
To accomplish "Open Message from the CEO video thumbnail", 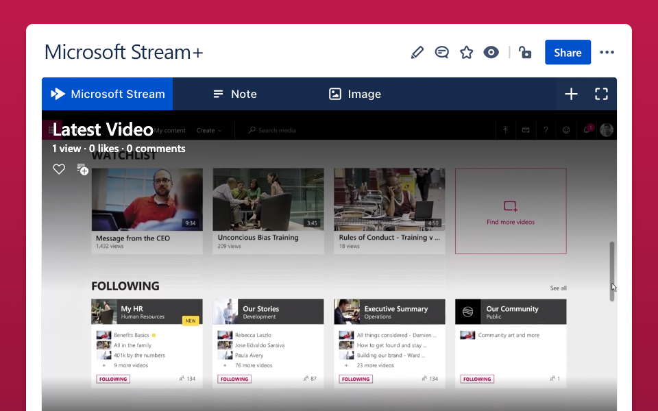I will pos(147,199).
